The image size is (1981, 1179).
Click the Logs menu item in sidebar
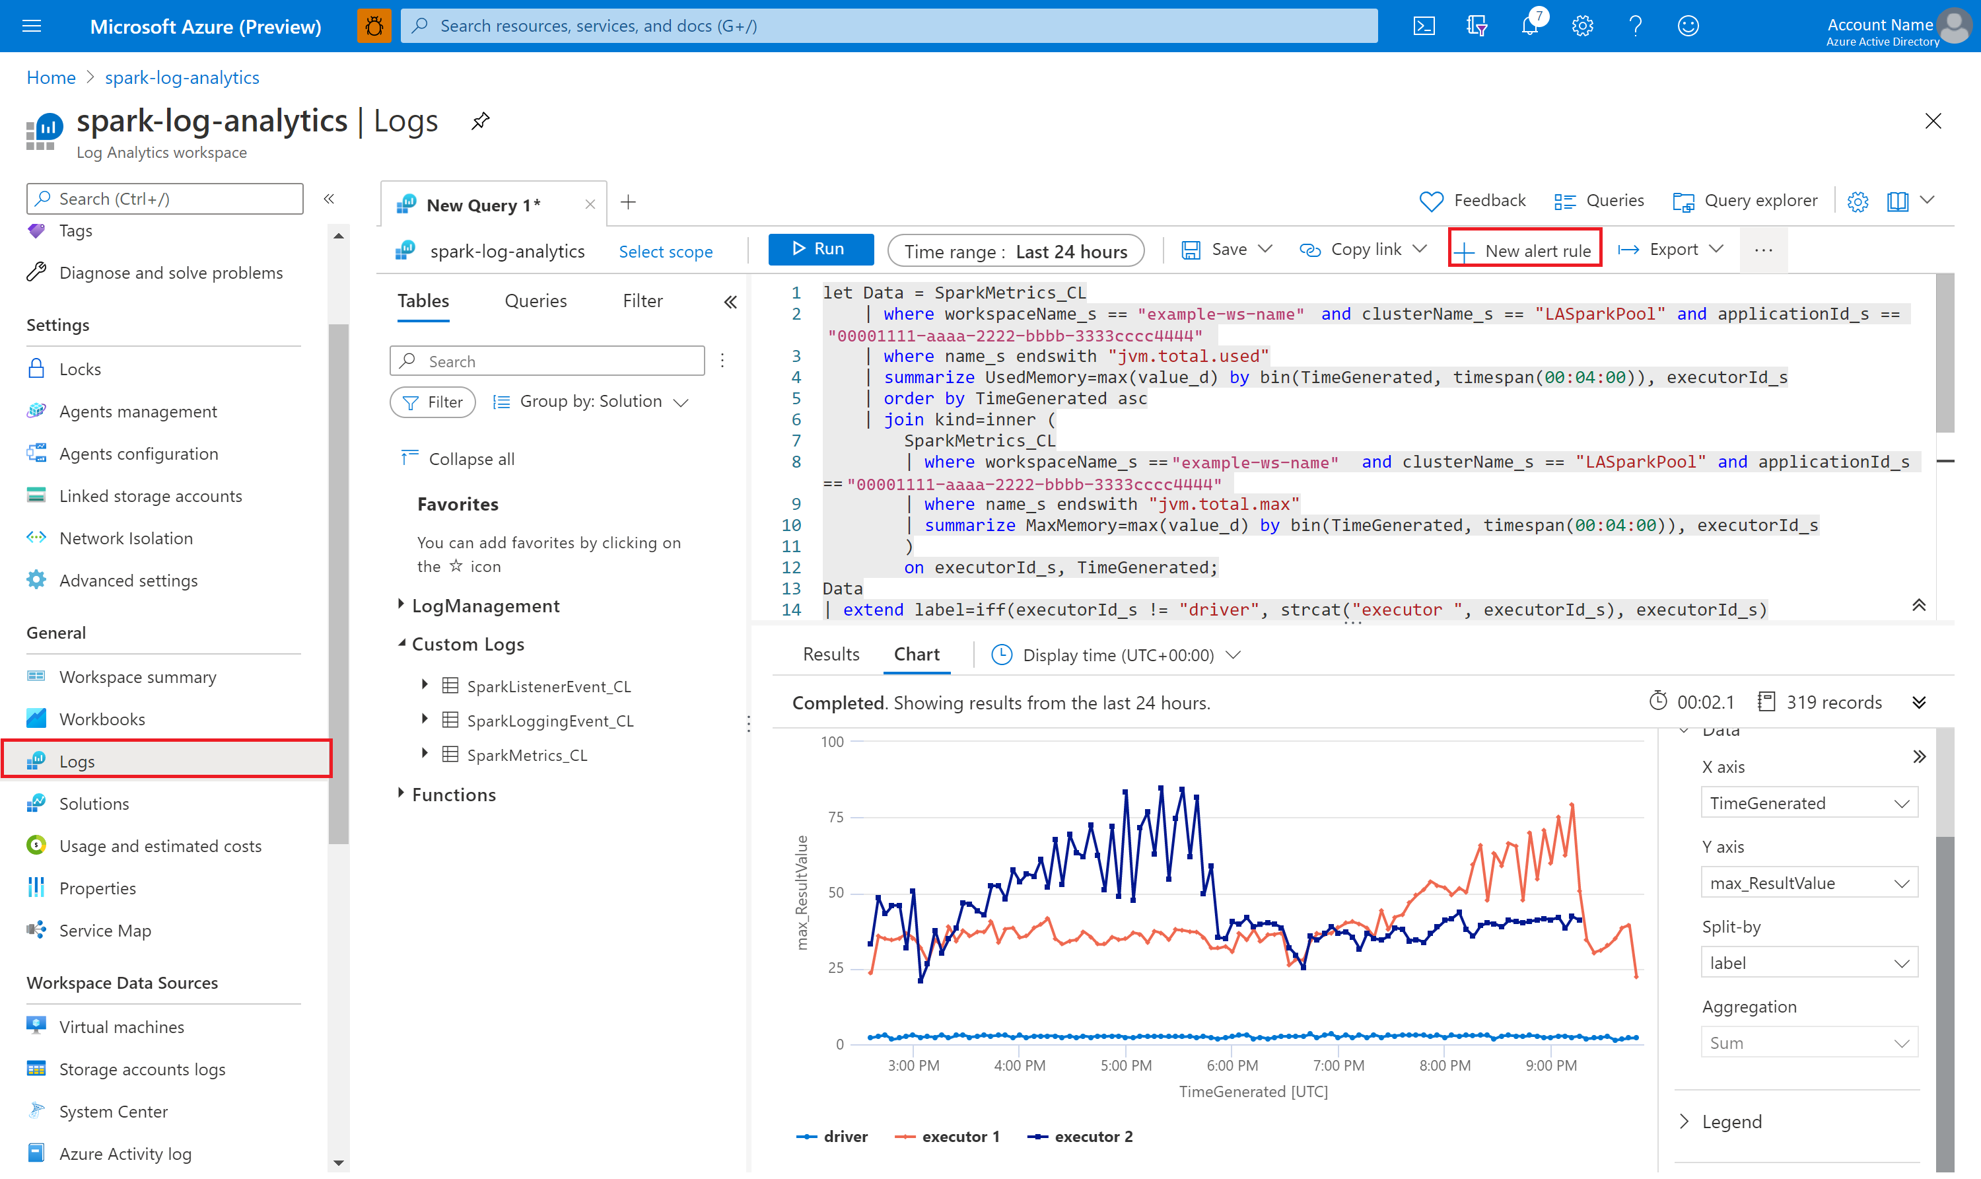click(x=77, y=760)
